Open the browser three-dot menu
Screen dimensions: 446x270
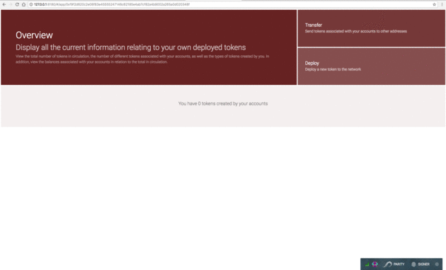[442, 4]
